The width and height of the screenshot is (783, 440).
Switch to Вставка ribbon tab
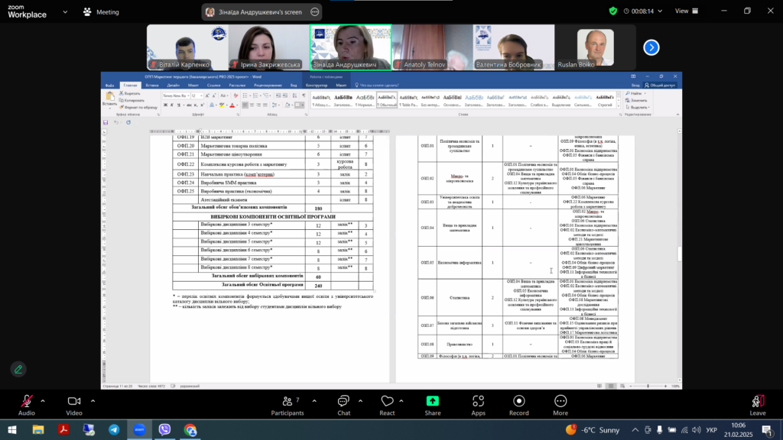coord(152,86)
